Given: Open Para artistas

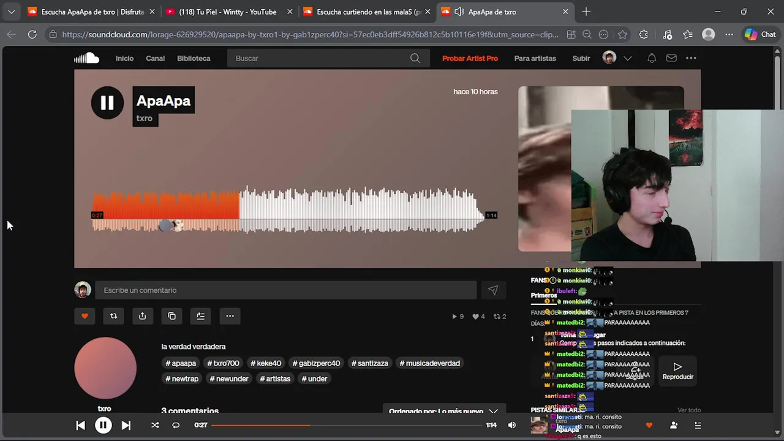Looking at the screenshot, I should [535, 58].
